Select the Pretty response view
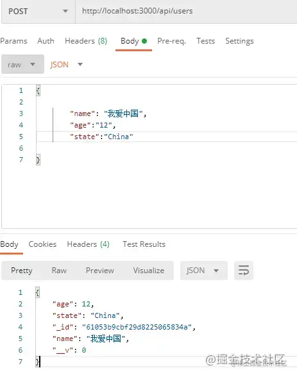Viewport: 297px width, 377px height. click(x=22, y=271)
